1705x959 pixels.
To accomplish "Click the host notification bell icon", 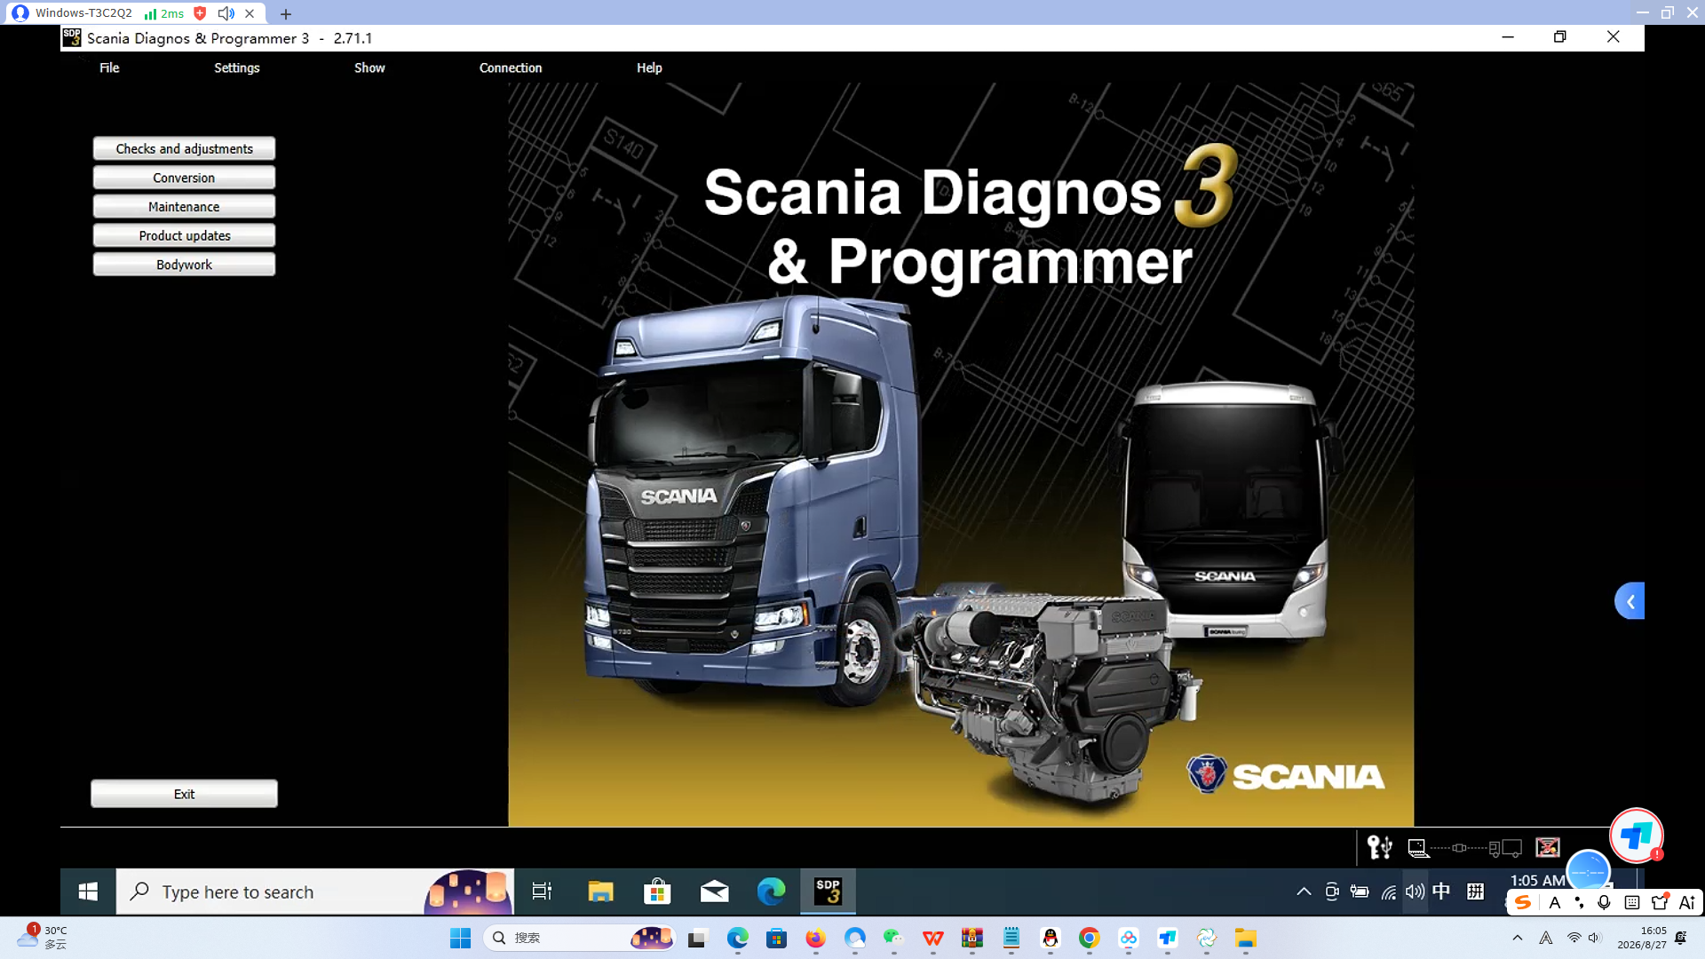I will [x=1681, y=938].
